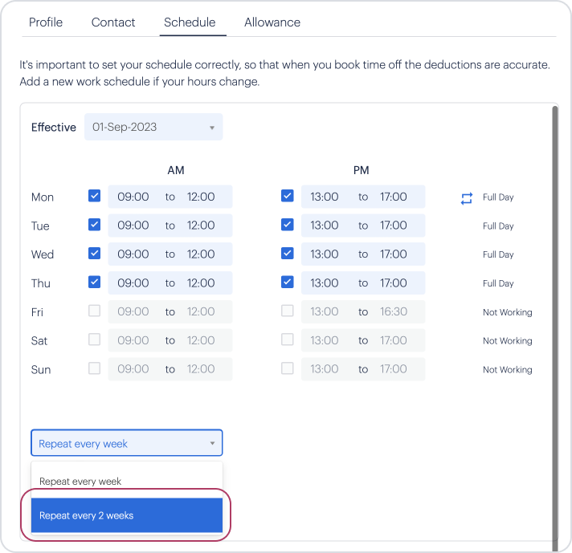Uncheck the Thursday PM checkbox

288,283
